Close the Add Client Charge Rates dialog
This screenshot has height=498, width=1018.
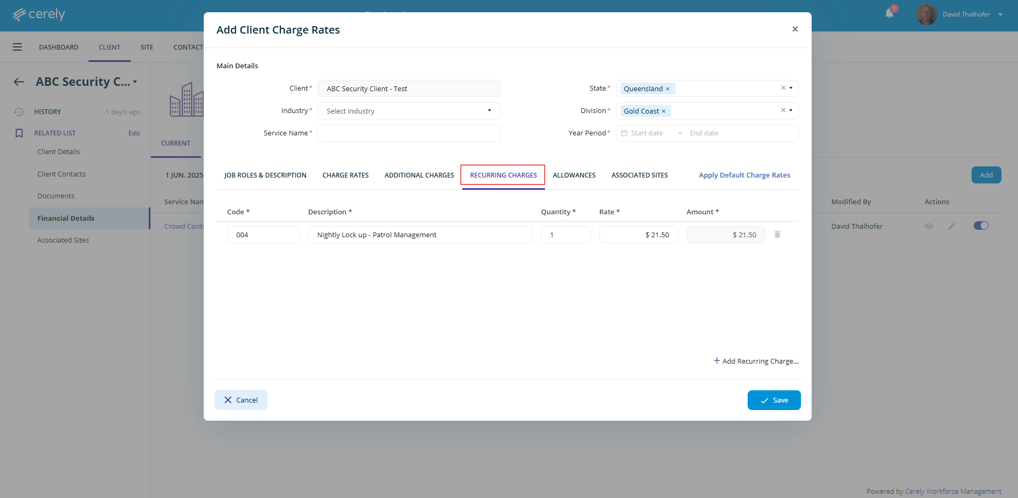click(795, 29)
